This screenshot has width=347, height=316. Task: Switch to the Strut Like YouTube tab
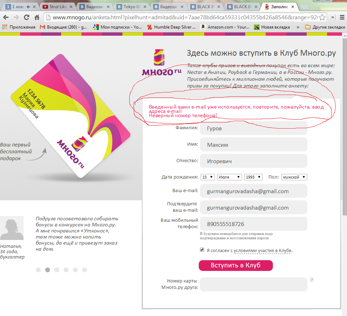[x=57, y=7]
